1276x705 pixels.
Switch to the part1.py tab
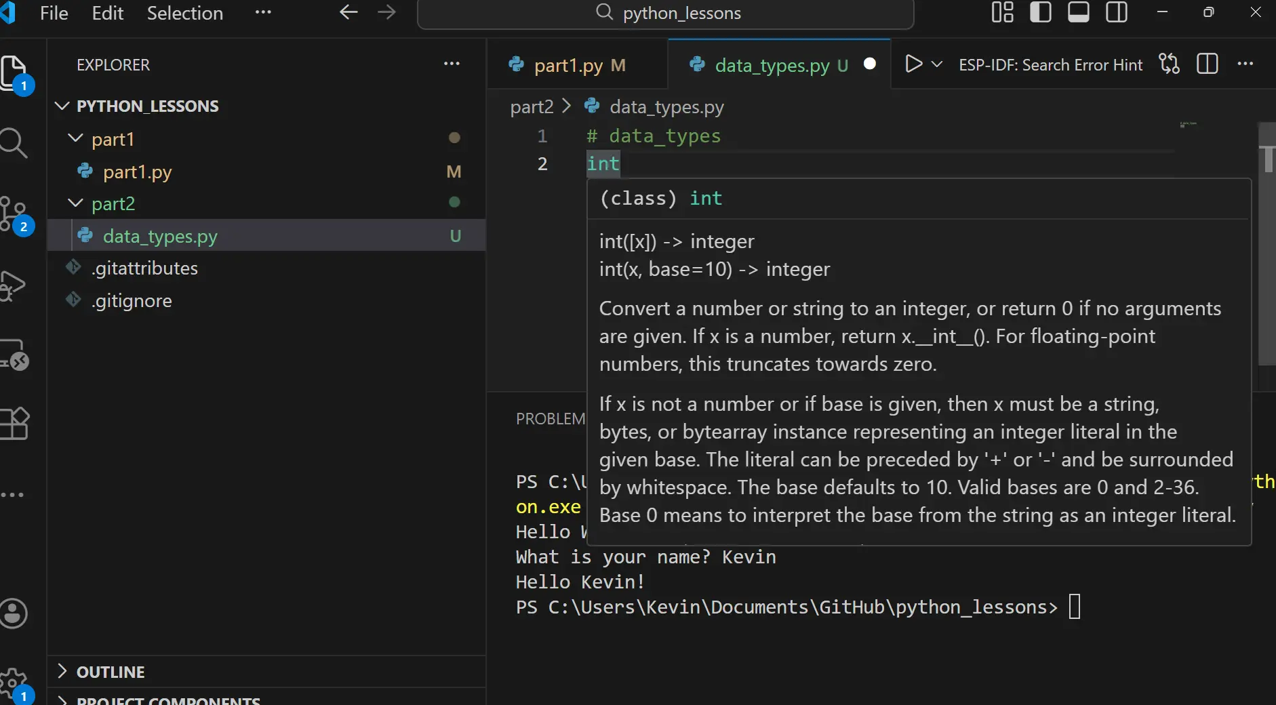point(579,65)
